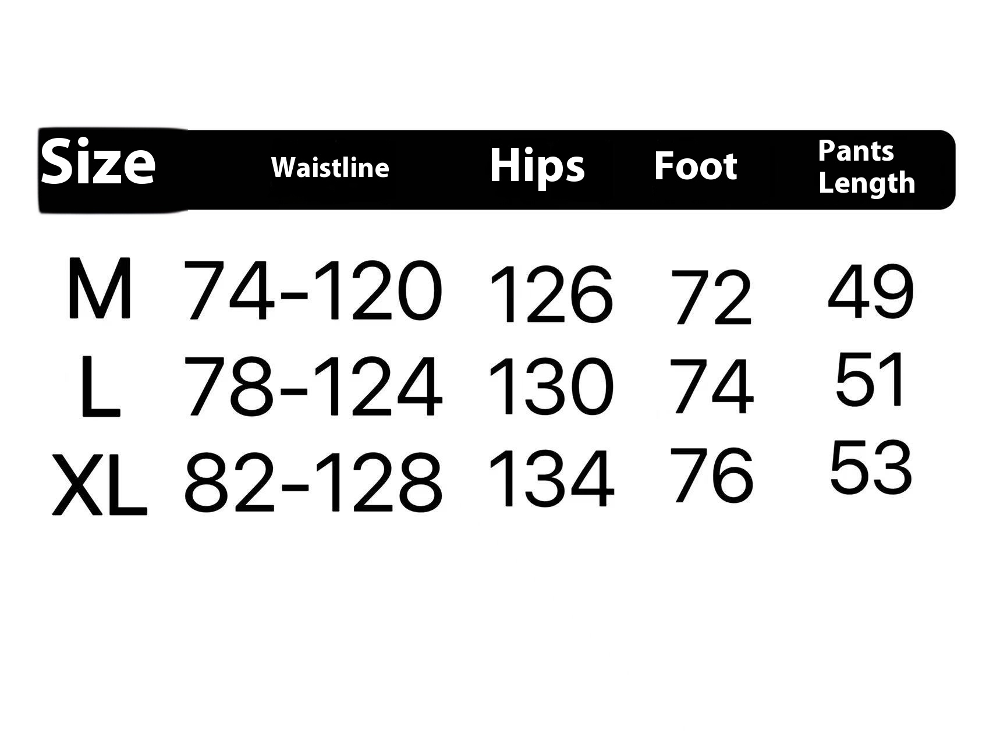Click the Size column header

[x=98, y=164]
